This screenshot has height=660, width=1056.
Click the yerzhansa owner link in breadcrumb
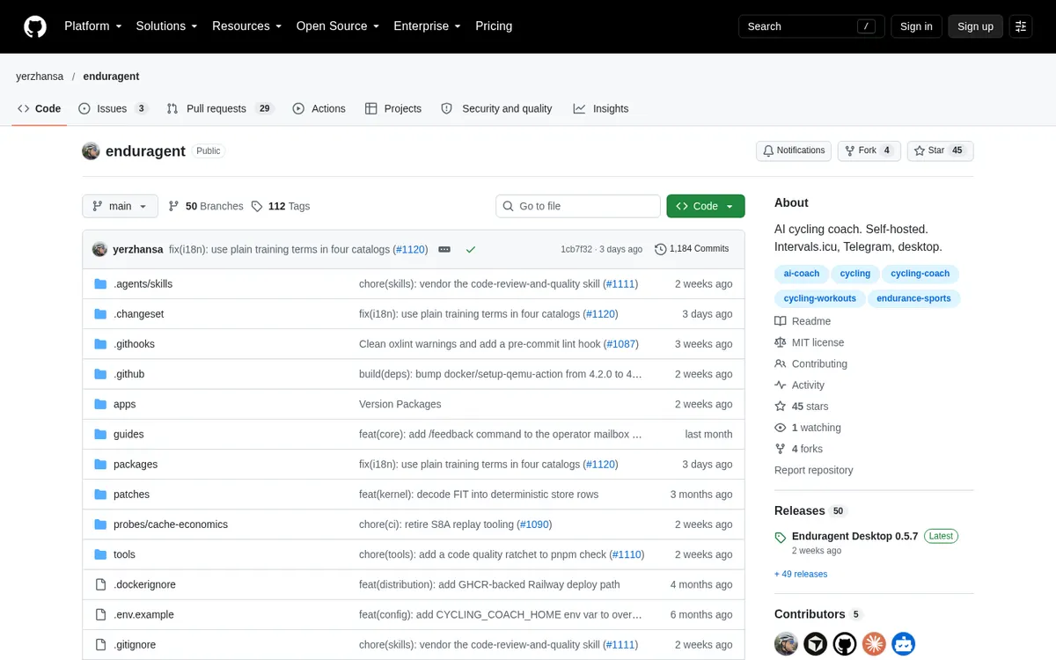point(40,77)
